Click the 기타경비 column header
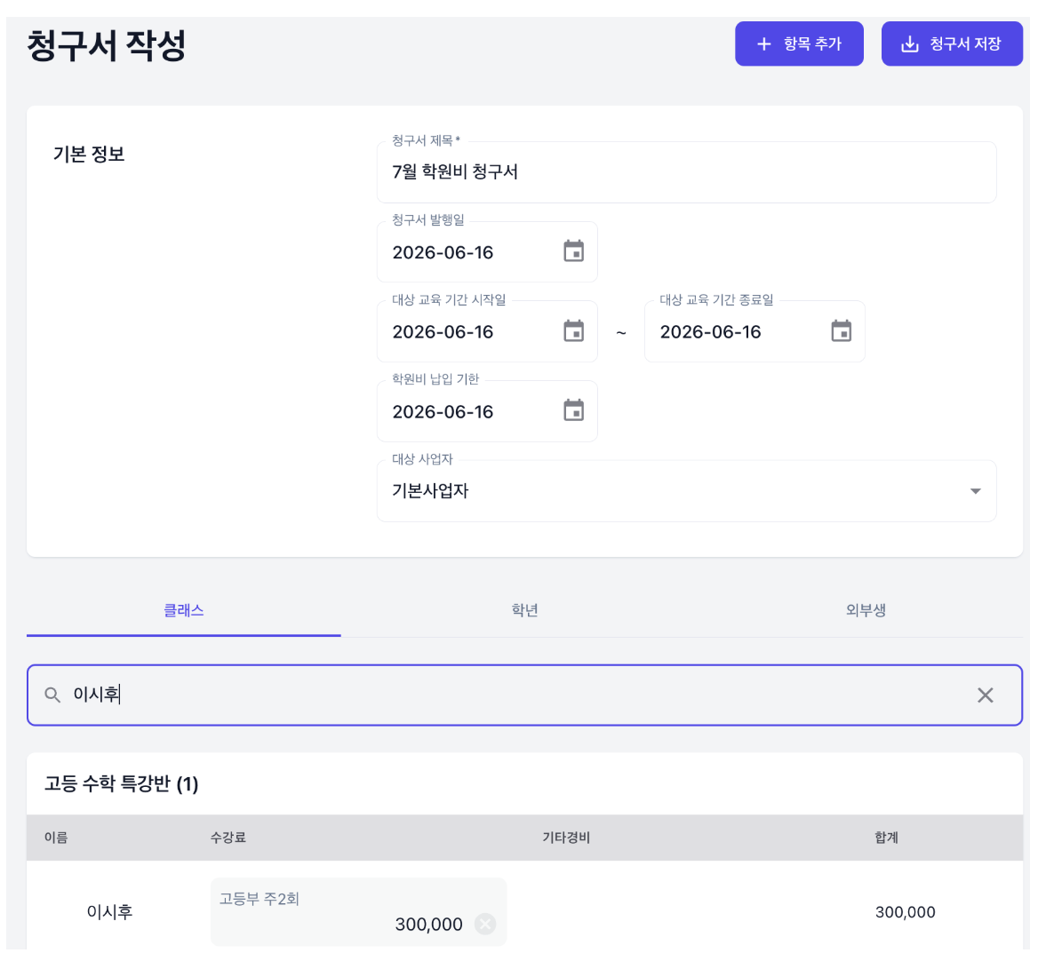 (566, 838)
